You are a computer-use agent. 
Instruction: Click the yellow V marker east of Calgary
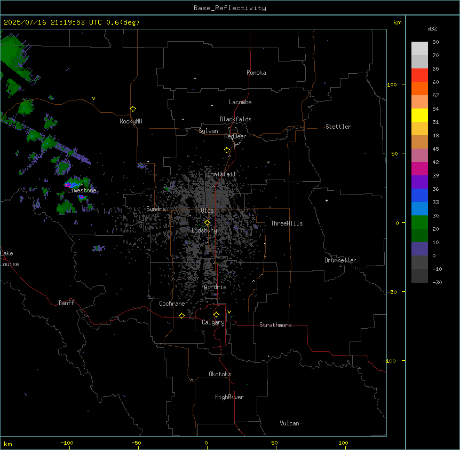coord(229,312)
